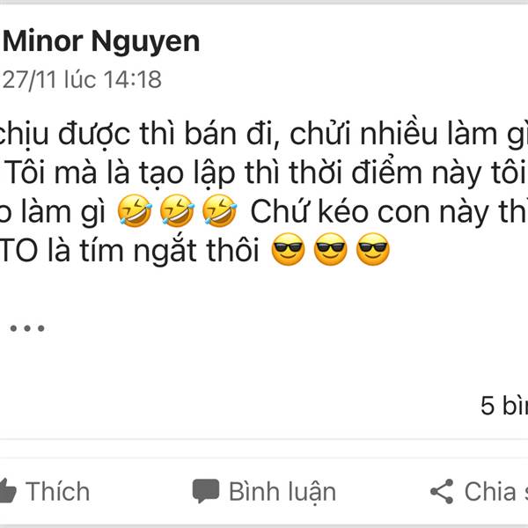Image resolution: width=528 pixels, height=528 pixels.
Task: View the 5 comments count
Action: coord(503,405)
